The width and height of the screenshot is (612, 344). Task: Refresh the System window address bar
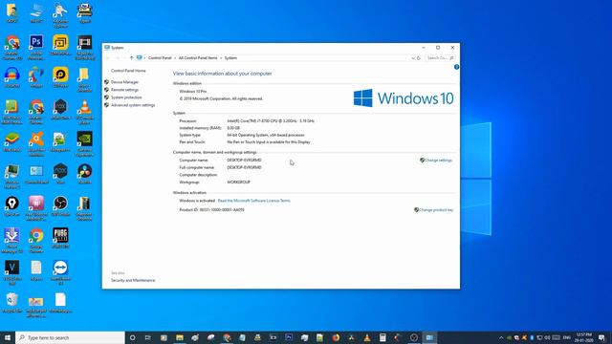pyautogui.click(x=419, y=58)
